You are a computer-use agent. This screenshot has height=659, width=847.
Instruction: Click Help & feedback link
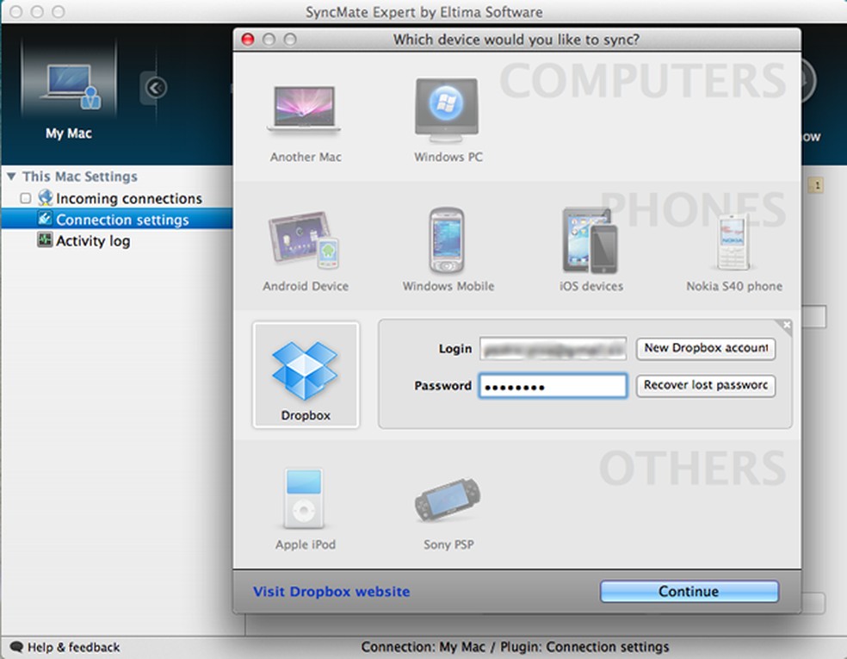73,647
